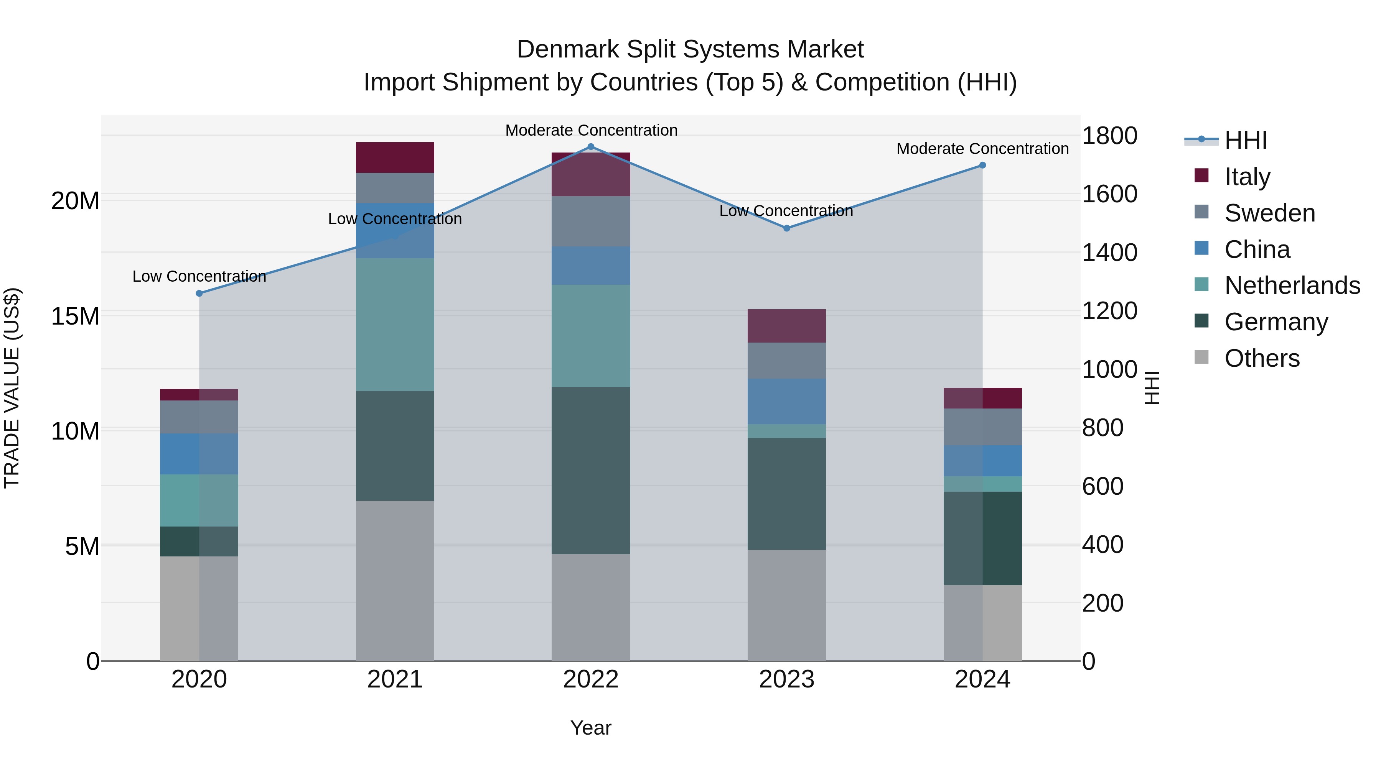1381x776 pixels.
Task: Click the 2021 x-axis year label
Action: coord(395,679)
